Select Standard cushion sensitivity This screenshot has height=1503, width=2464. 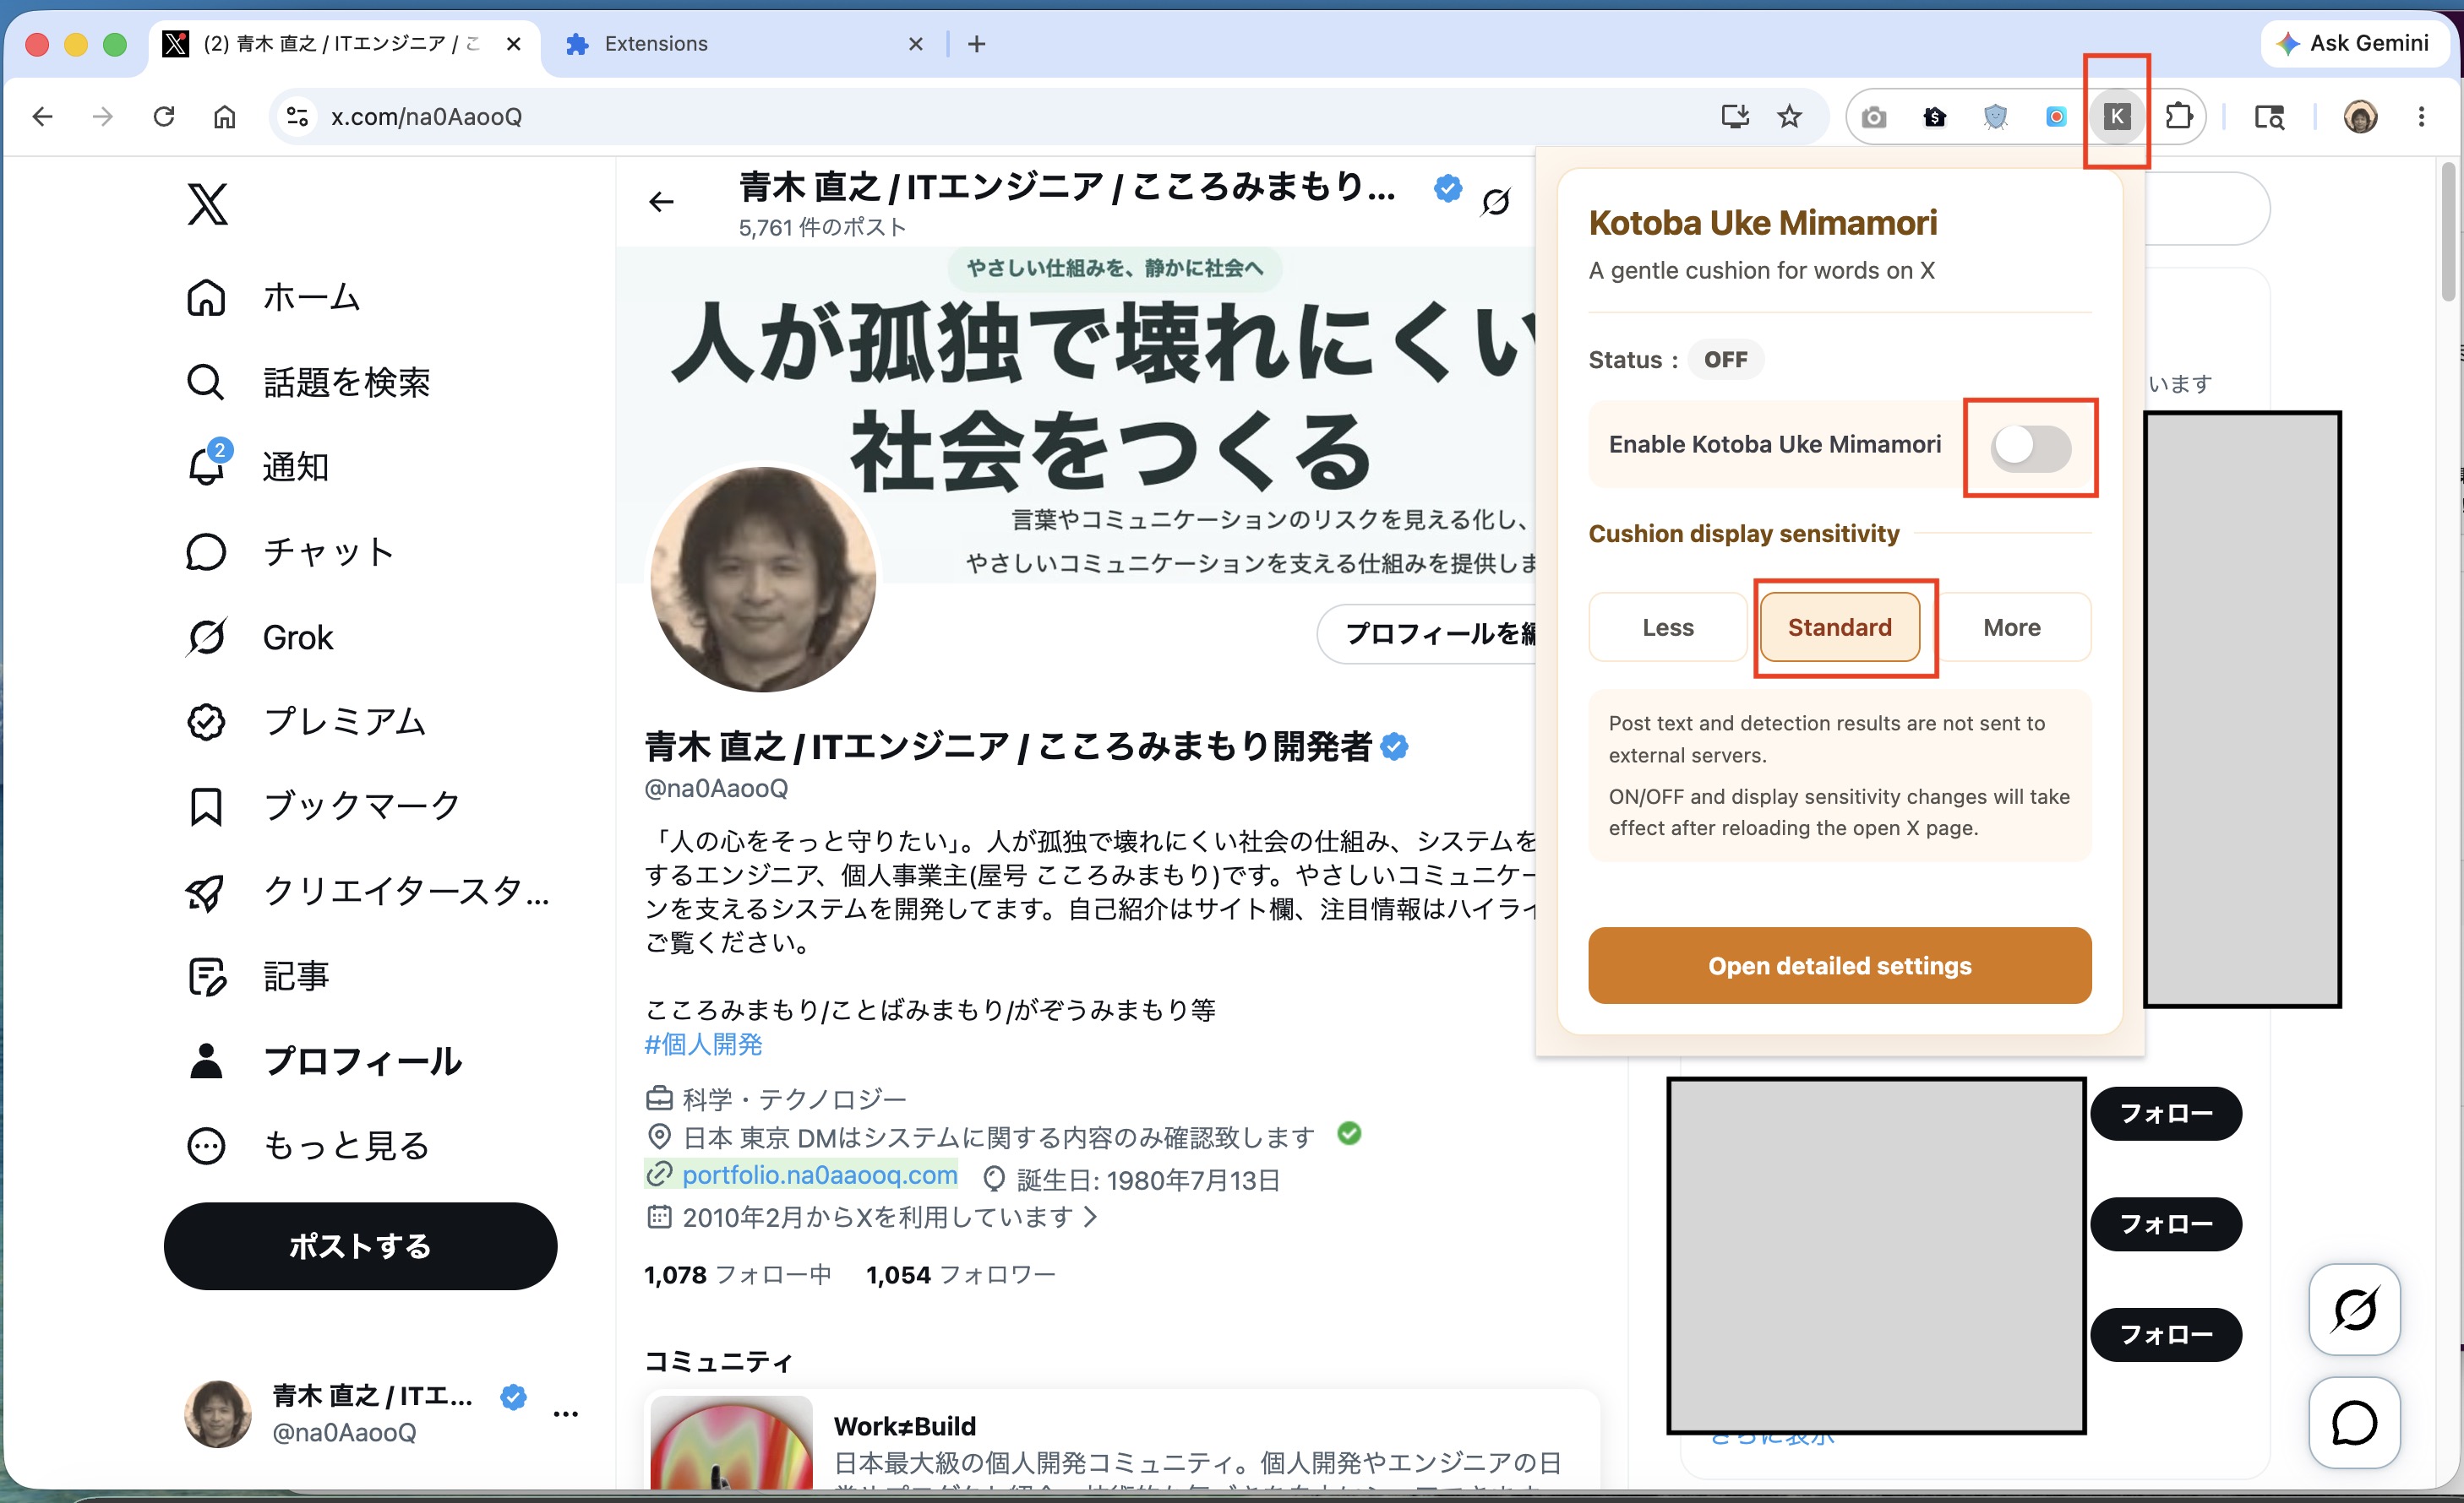[x=1840, y=627]
